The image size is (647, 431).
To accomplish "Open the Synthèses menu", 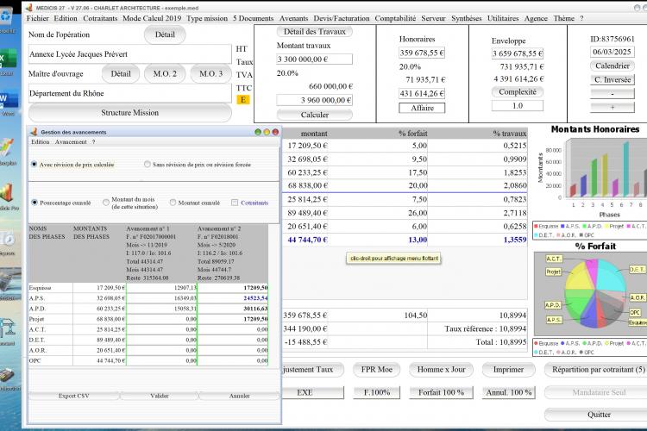I will coord(466,18).
